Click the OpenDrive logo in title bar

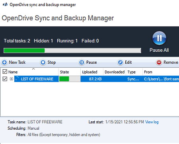tap(5, 5)
